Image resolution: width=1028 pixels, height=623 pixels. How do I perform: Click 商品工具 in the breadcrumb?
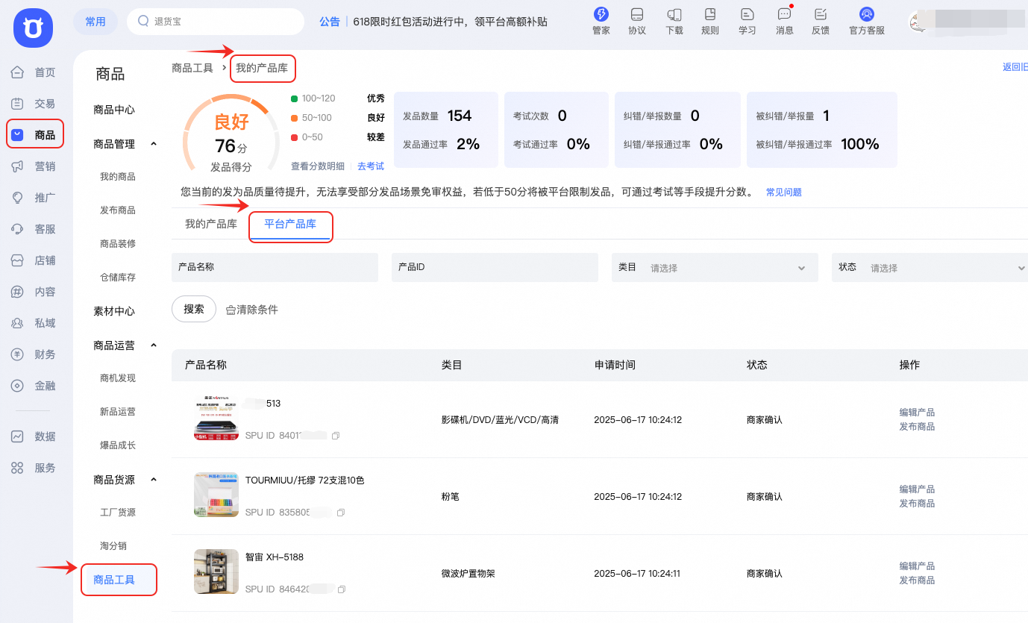click(192, 68)
